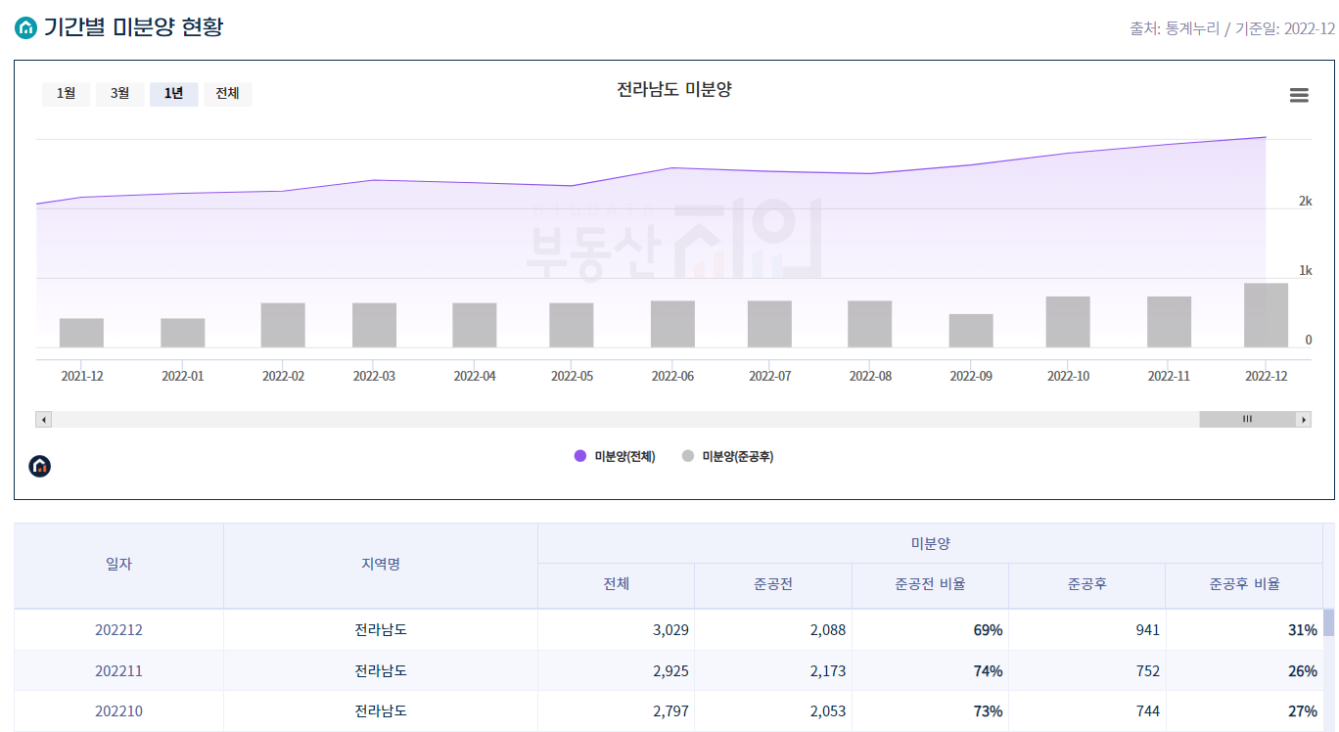Click the 일자 column header
Screen dimensions: 1339x732
[118, 565]
